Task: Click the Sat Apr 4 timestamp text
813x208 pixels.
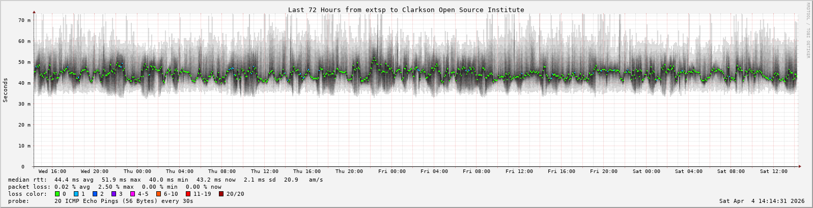Action: point(762,201)
